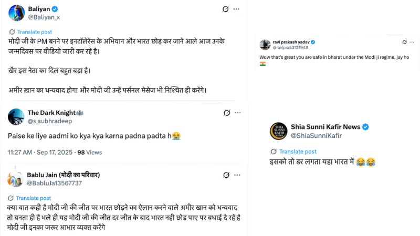Click Shia Sunni Kafir News verified badge
This screenshot has height=236, width=420.
[x=365, y=127]
